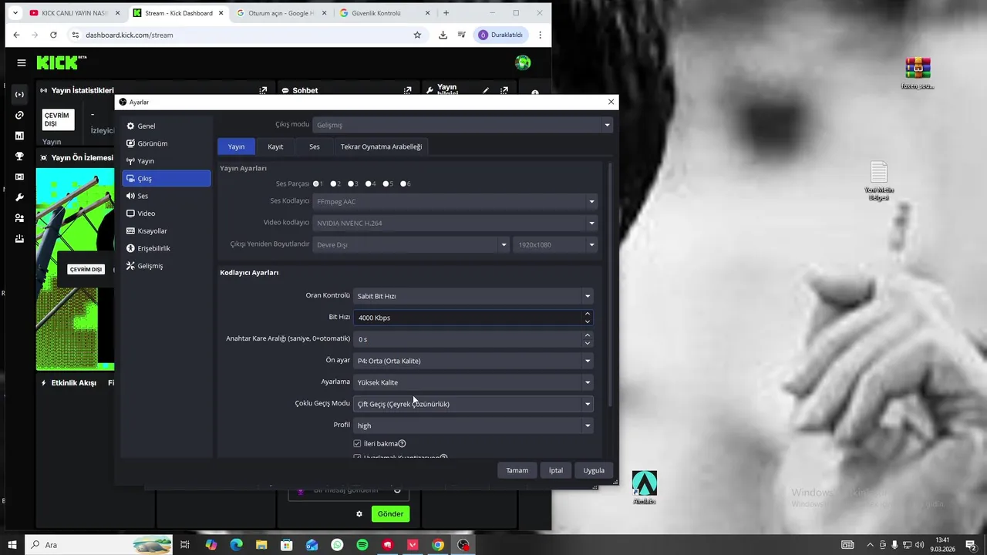
Task: Bookmark page with Chrome star icon
Action: (417, 35)
